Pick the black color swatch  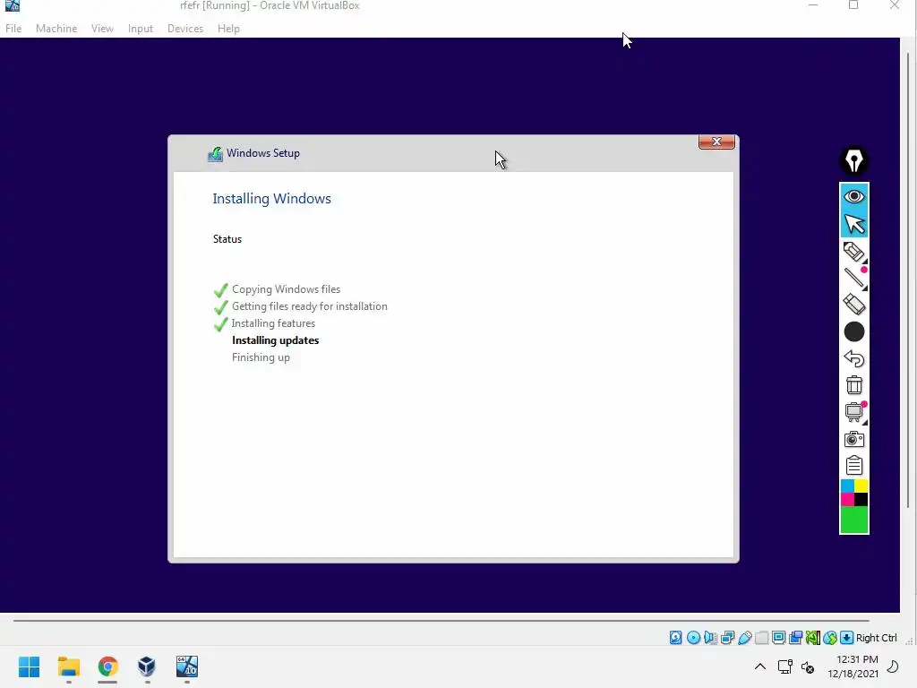[x=861, y=500]
